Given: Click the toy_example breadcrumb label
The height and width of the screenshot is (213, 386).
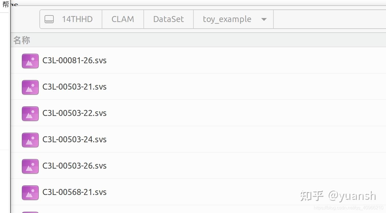Looking at the screenshot, I should coord(227,19).
